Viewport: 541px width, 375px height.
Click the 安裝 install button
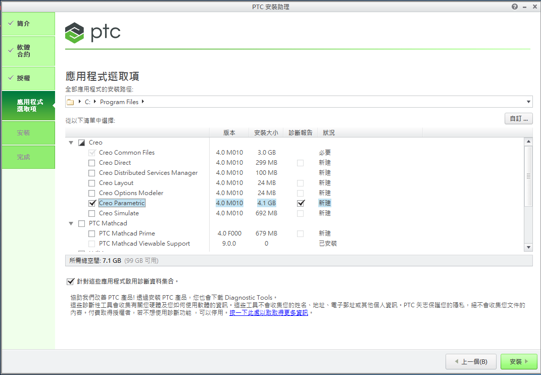(519, 362)
